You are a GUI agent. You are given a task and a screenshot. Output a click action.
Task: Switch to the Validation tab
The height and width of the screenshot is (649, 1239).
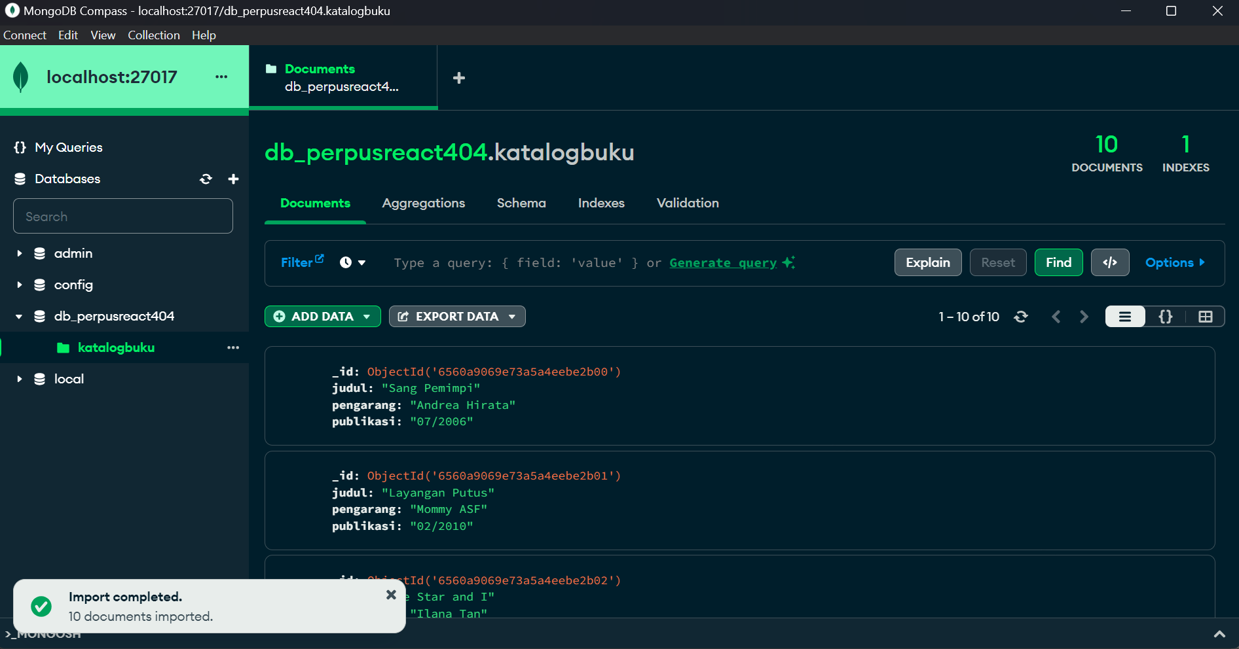click(x=688, y=203)
